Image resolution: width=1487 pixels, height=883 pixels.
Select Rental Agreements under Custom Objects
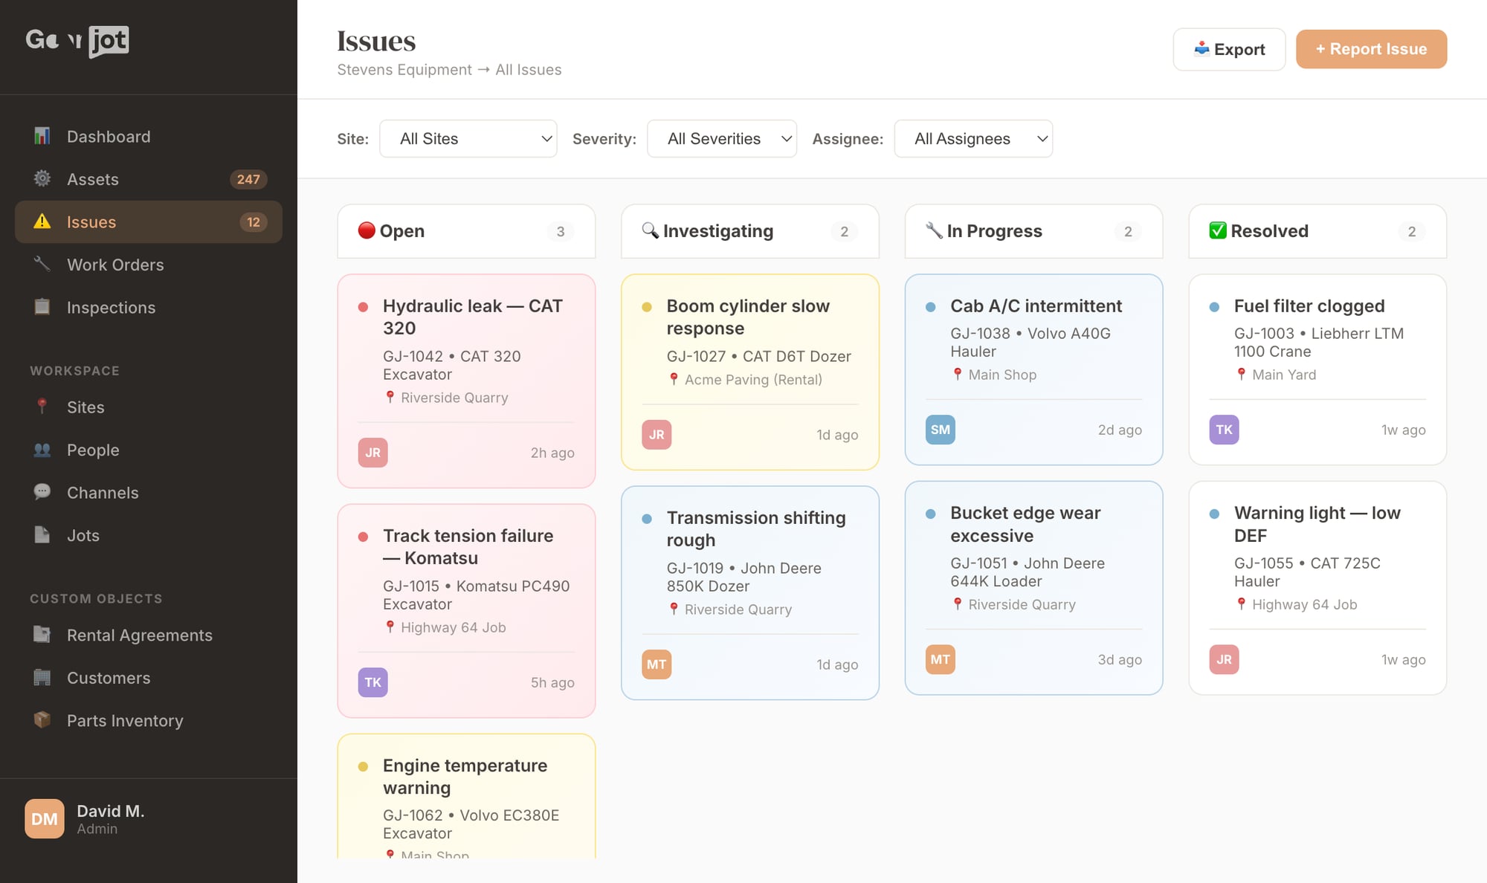point(140,635)
